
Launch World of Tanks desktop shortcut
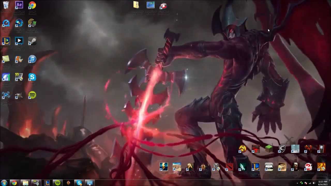pyautogui.click(x=216, y=167)
